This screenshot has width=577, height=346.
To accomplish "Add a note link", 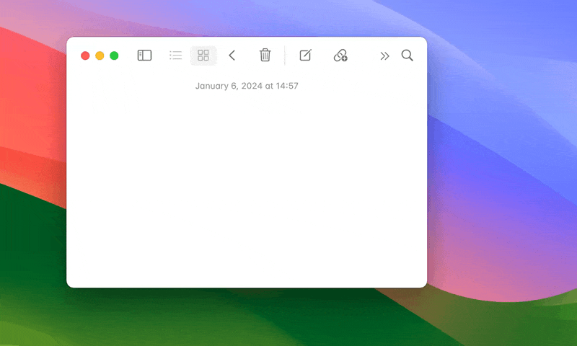I will 340,56.
